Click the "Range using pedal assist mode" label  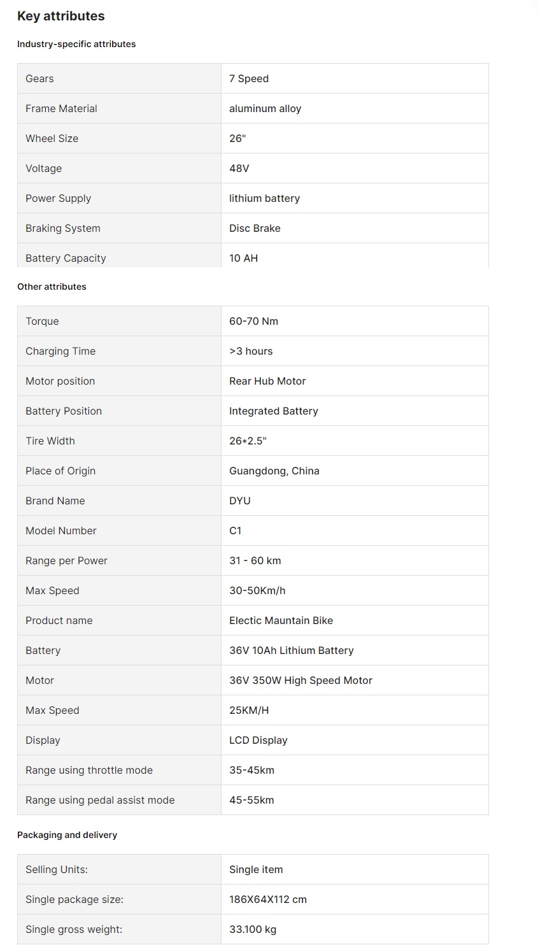click(x=100, y=800)
